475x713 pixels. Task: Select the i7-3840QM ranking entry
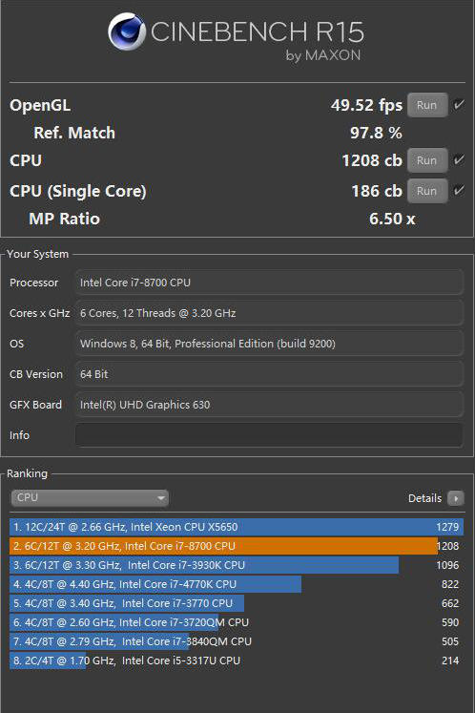(237, 641)
